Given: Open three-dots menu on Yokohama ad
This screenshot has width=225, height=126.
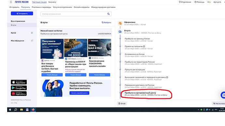Looking at the screenshot, I should [109, 40].
